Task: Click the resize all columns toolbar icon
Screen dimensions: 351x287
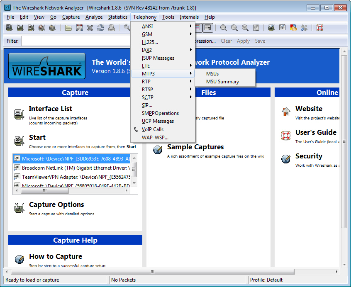Action: point(256,28)
